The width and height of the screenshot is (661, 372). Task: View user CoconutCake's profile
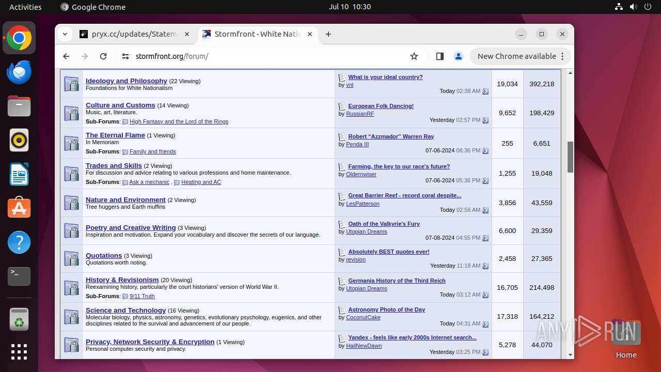[x=363, y=317]
